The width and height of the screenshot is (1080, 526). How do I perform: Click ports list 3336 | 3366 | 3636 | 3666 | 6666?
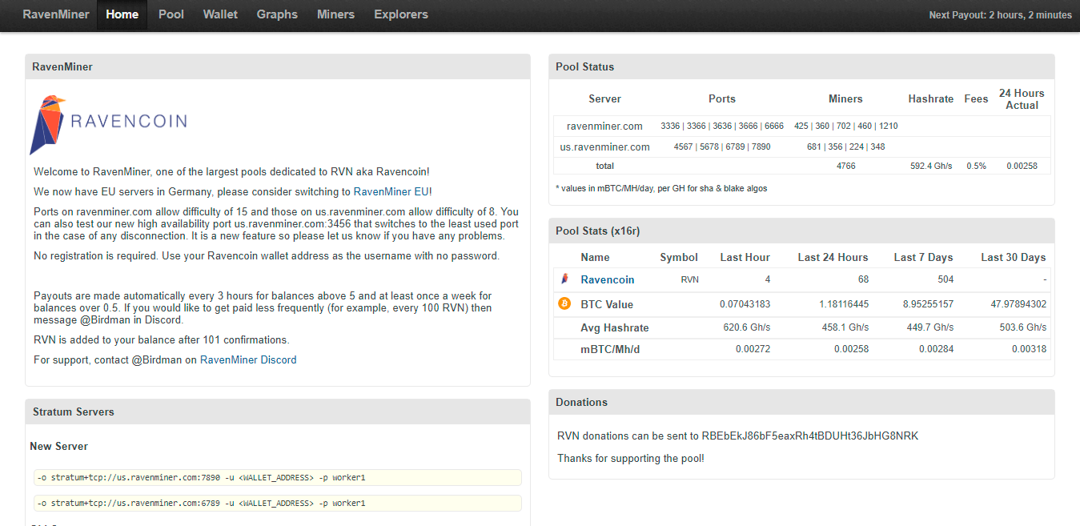pos(722,126)
